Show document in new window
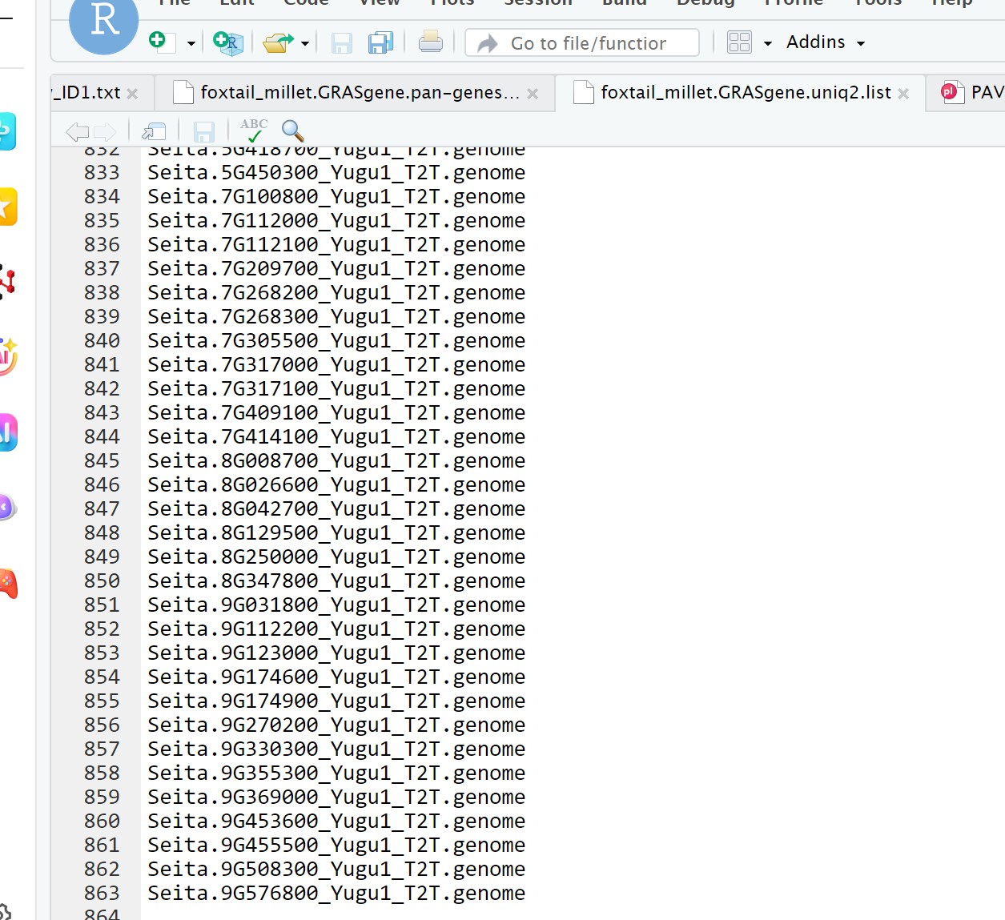The width and height of the screenshot is (1005, 920). (x=154, y=131)
